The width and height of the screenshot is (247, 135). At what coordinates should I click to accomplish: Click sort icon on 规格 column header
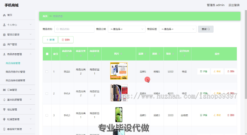[159, 54]
